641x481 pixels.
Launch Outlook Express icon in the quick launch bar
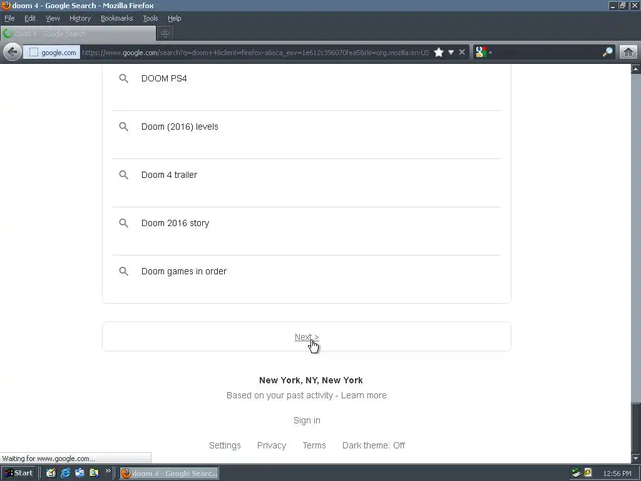click(79, 473)
